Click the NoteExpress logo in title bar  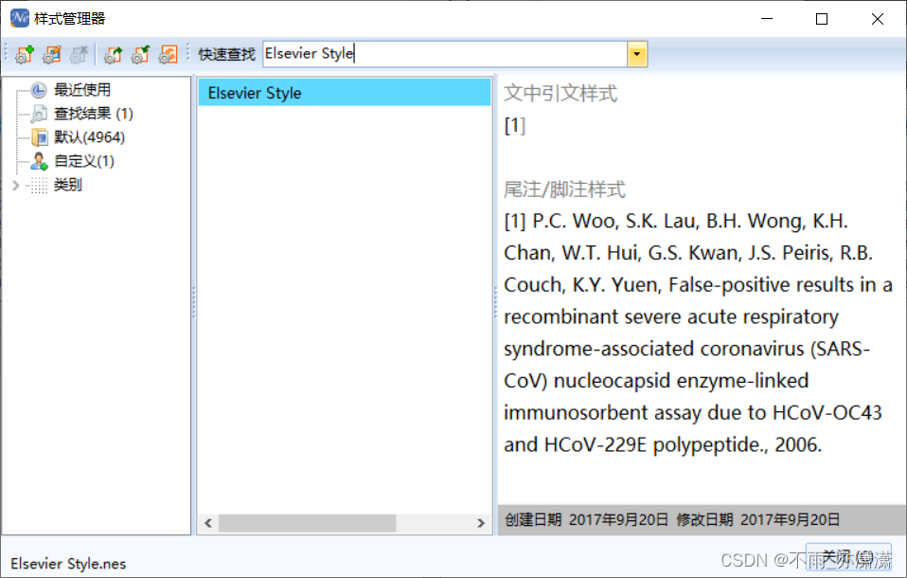coord(20,18)
